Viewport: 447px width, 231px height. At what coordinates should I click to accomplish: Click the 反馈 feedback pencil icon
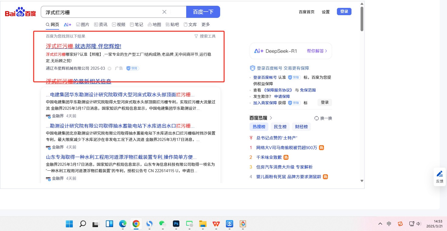click(439, 174)
